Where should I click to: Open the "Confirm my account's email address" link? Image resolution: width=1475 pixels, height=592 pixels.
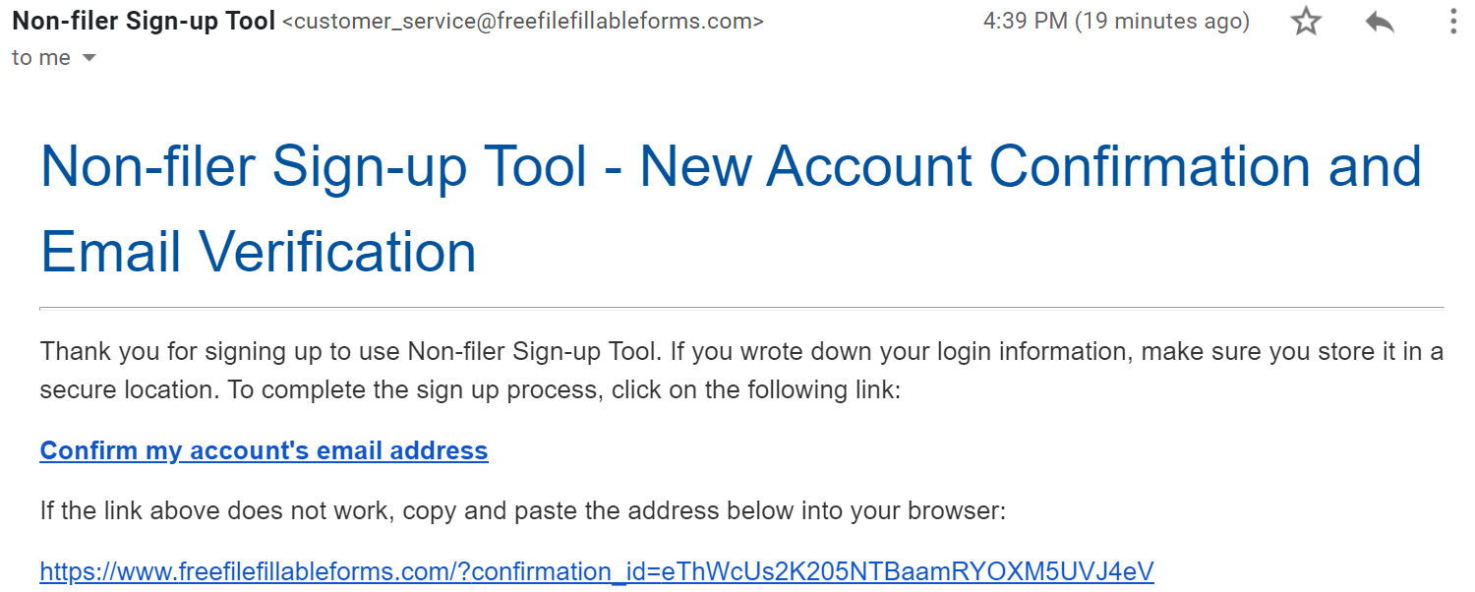point(264,450)
